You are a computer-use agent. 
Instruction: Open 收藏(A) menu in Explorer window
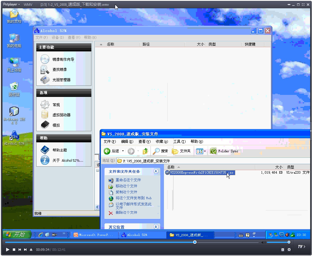pyautogui.click(x=162, y=142)
